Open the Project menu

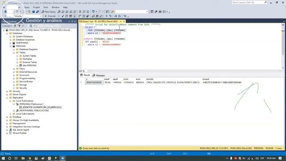tap(36, 7)
